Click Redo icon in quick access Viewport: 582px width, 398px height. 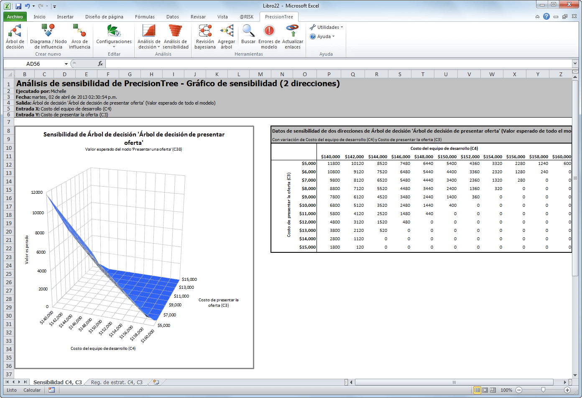coord(41,6)
